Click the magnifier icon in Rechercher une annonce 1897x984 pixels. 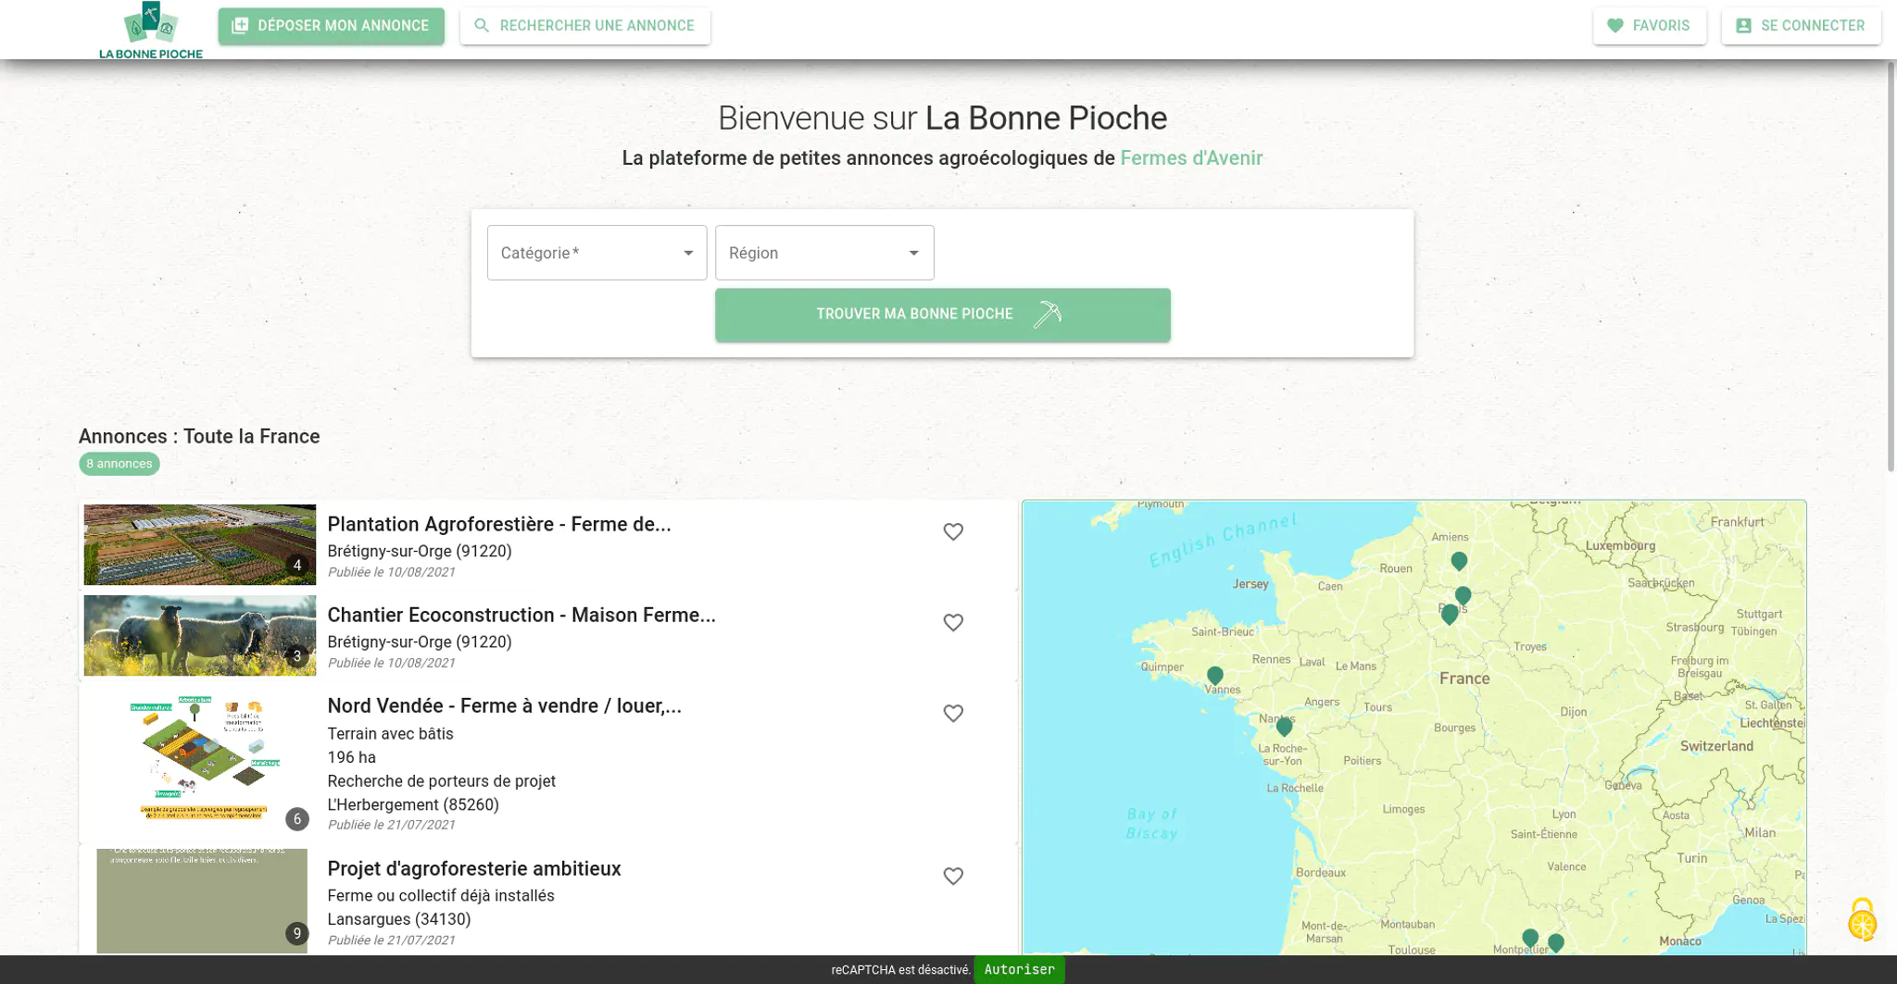(482, 26)
